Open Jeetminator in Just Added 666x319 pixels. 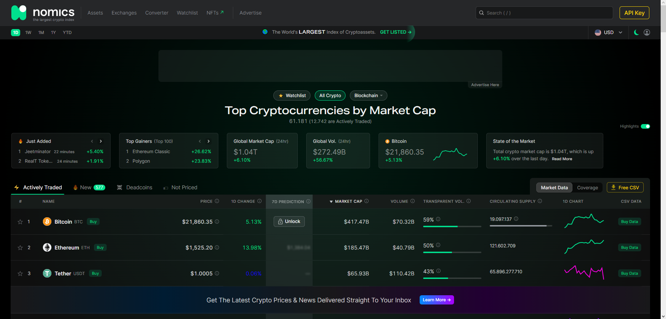point(38,152)
